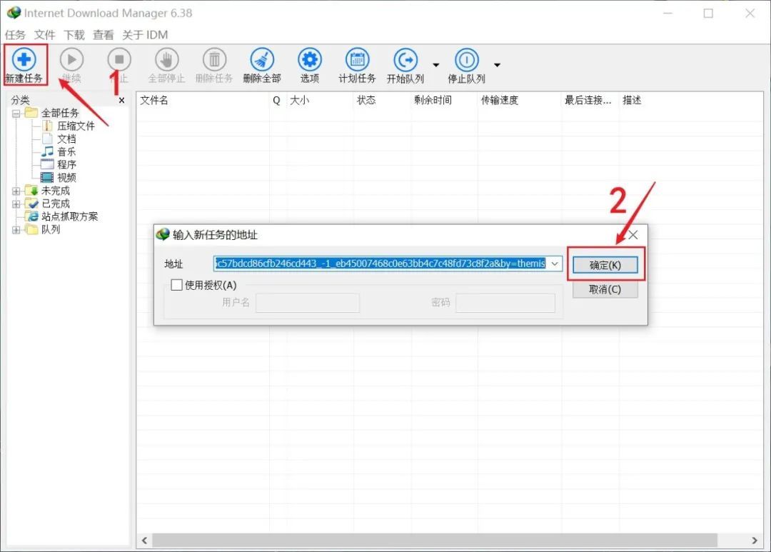Click the 新建任务 add-task icon
Image resolution: width=771 pixels, height=552 pixels.
coord(24,59)
